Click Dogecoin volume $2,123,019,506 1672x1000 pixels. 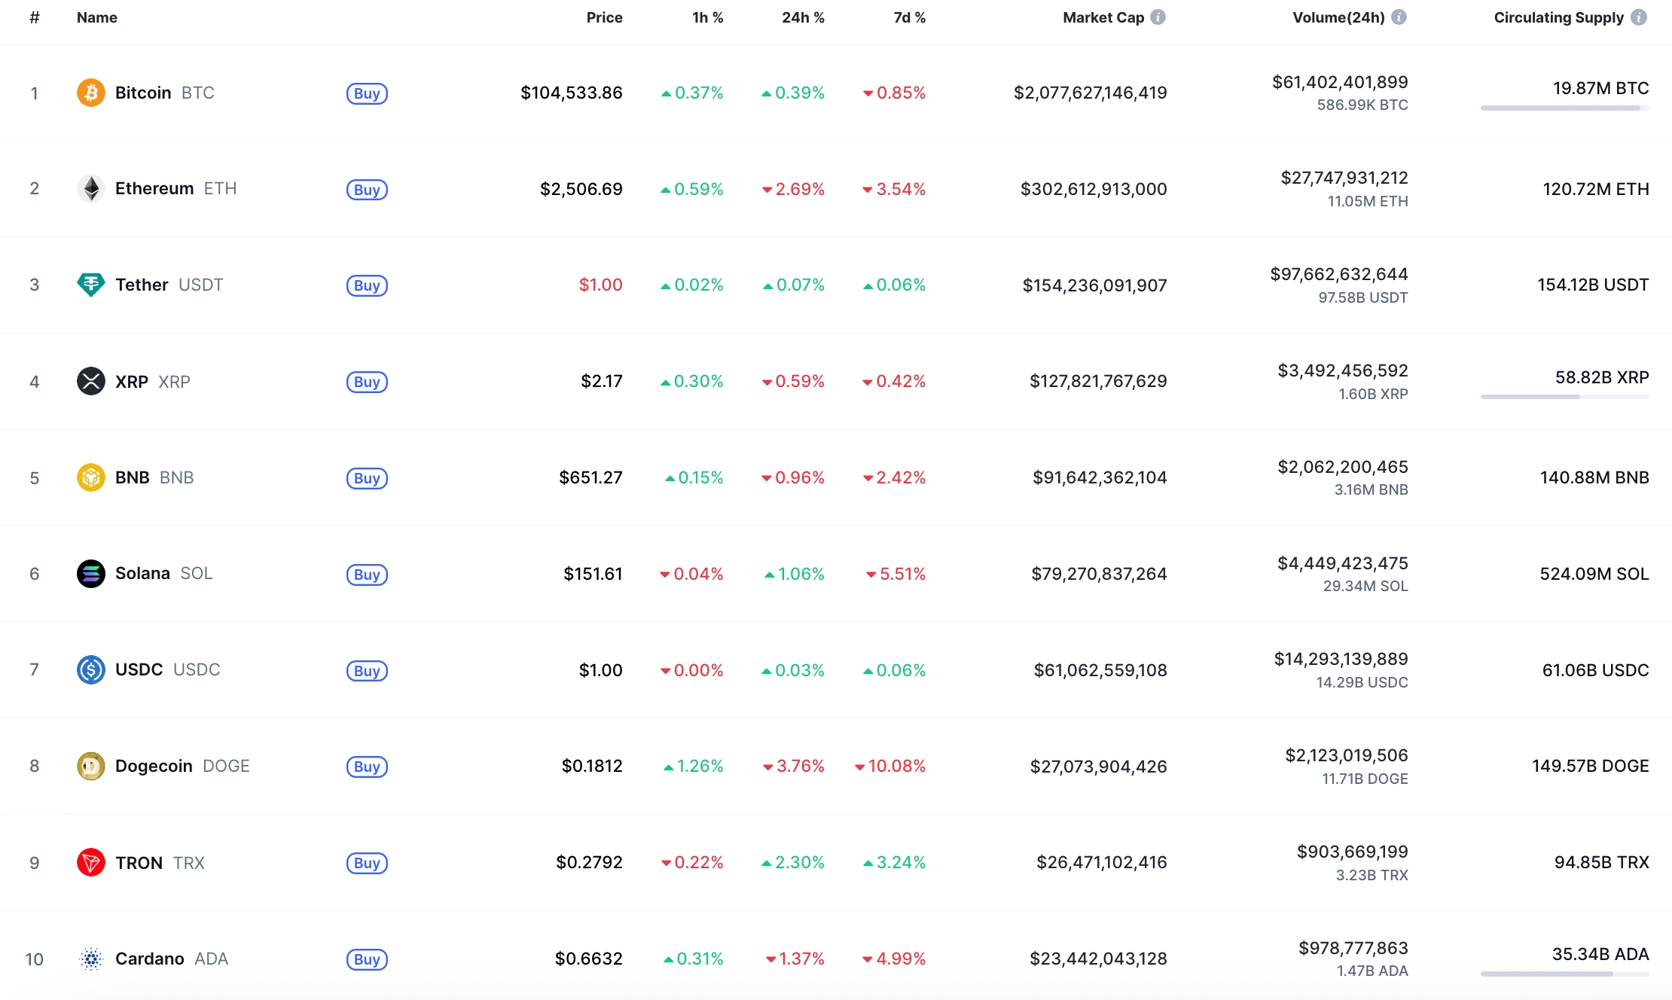pos(1347,755)
